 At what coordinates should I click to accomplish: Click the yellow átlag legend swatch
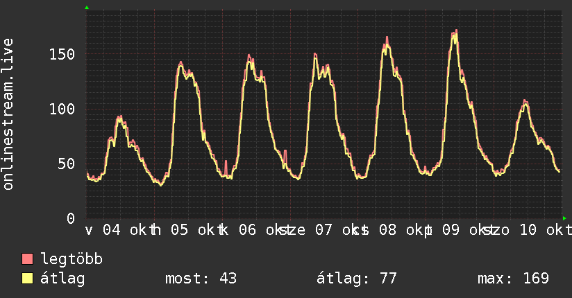pyautogui.click(x=27, y=279)
